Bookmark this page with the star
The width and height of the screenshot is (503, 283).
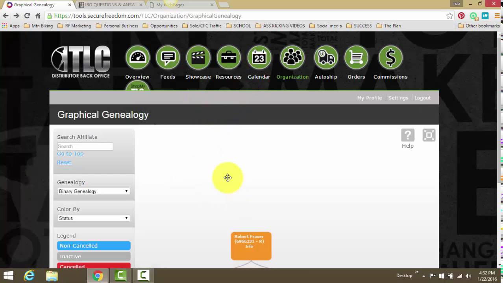(x=449, y=16)
